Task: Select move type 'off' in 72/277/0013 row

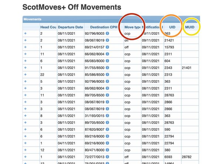Action: (127, 157)
